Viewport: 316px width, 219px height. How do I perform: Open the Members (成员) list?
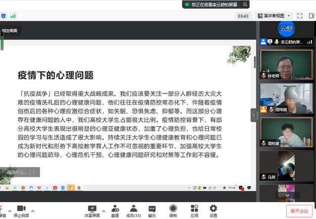[133, 210]
